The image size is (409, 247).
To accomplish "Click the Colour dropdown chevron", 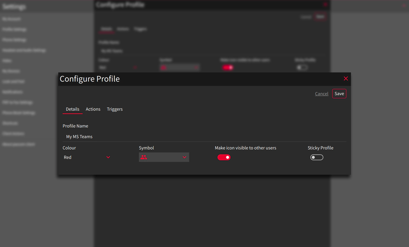I will (108, 157).
